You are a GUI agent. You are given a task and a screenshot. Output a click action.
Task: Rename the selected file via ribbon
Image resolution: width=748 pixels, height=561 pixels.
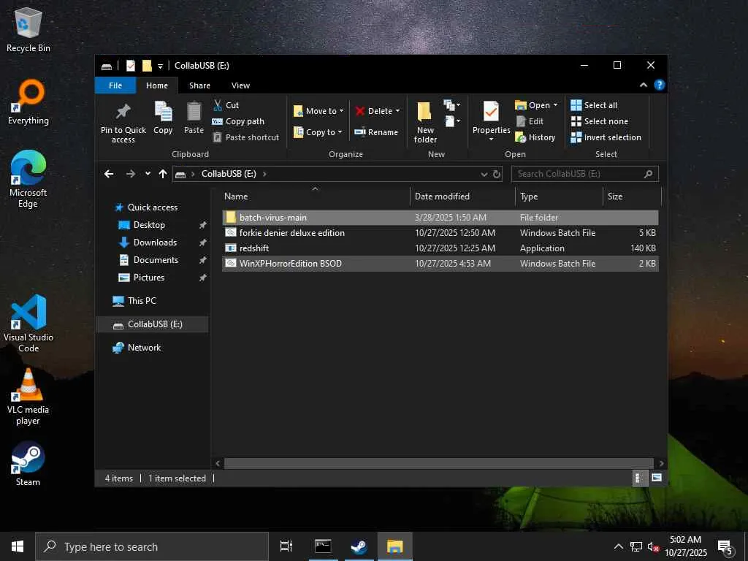coord(376,132)
